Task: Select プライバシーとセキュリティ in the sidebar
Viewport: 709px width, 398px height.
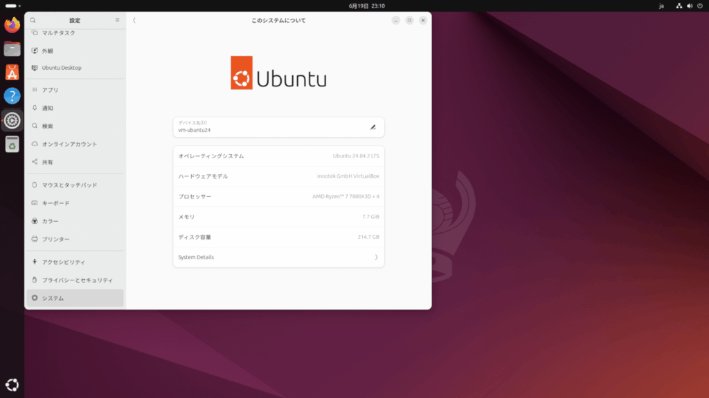Action: point(75,280)
